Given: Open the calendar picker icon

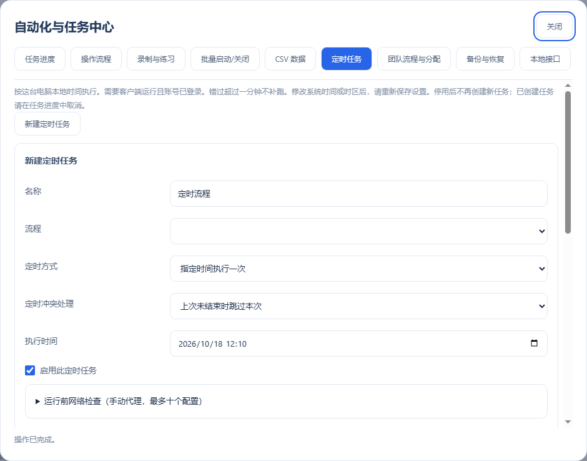Looking at the screenshot, I should [534, 343].
